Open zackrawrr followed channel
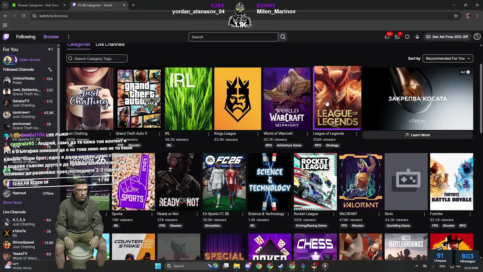The width and height of the screenshot is (483, 272). coord(28,114)
